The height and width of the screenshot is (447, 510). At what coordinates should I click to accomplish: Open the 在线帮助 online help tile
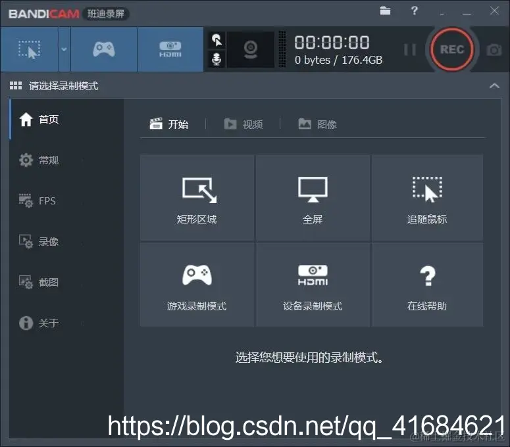tap(427, 285)
